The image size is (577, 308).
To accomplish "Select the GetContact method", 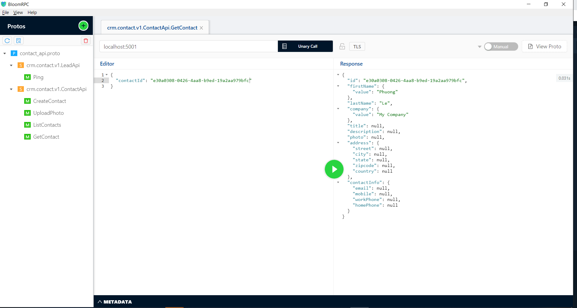I will coord(46,137).
